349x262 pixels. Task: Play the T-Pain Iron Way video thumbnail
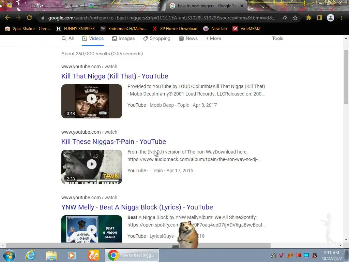pyautogui.click(x=92, y=166)
